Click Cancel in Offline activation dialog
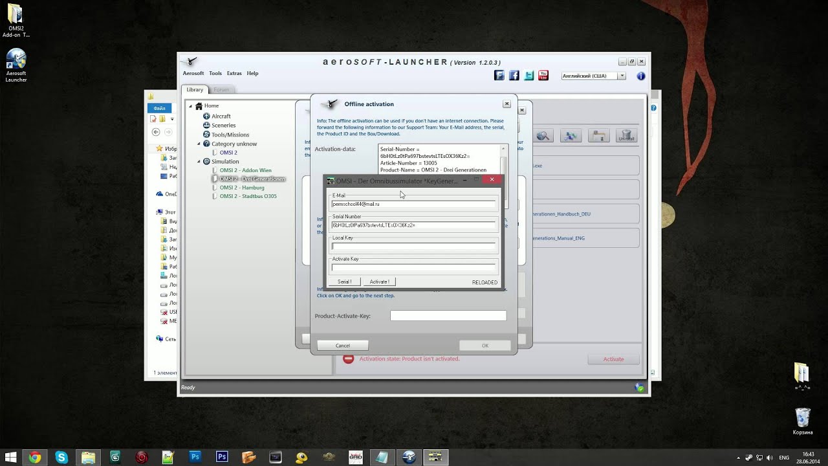This screenshot has width=828, height=466. (x=343, y=346)
